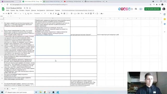167x94 pixels.
Task: Insert a chart from the toolbar
Action: tap(91, 14)
